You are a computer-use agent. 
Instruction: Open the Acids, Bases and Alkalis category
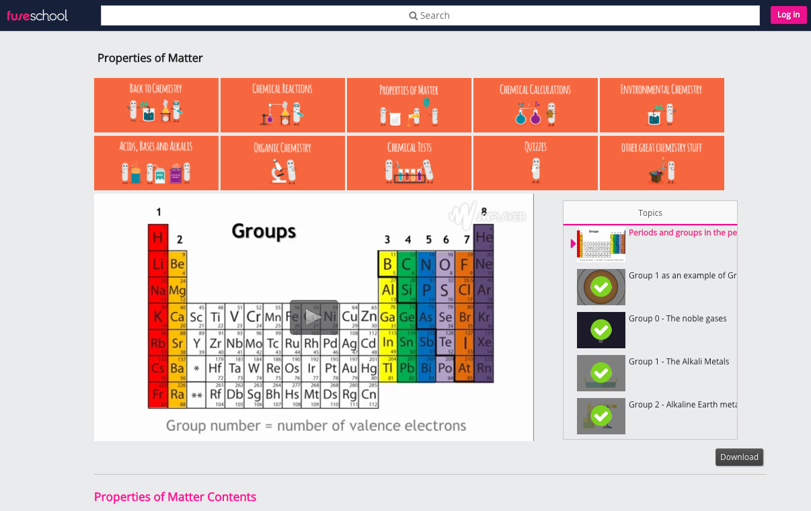coord(156,163)
